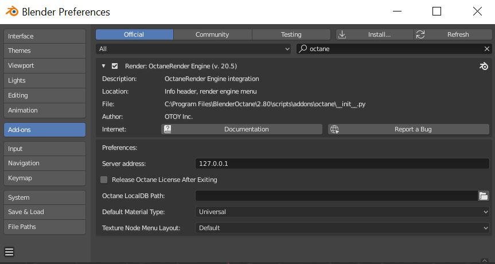
Task: Click the Install... button
Action: 375,34
